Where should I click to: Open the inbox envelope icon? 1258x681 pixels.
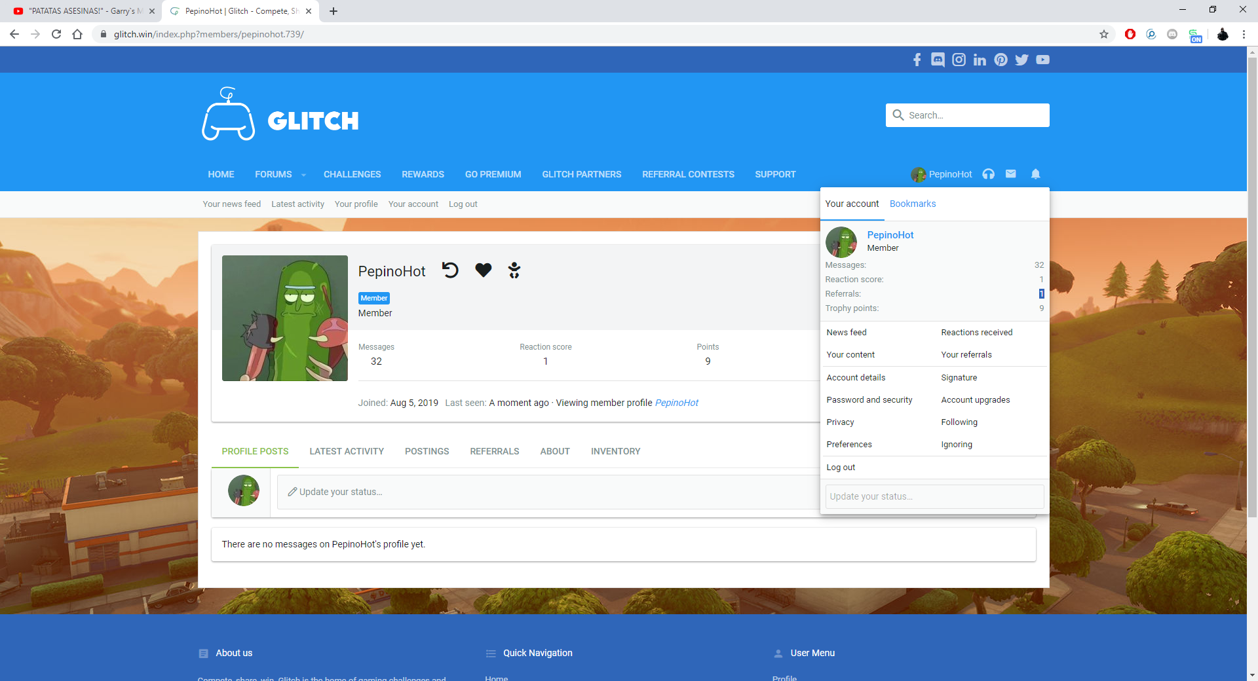tap(1011, 174)
